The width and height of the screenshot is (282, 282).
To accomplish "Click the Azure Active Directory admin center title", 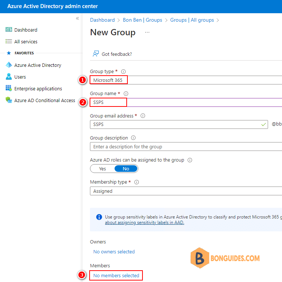I will (x=53, y=6).
